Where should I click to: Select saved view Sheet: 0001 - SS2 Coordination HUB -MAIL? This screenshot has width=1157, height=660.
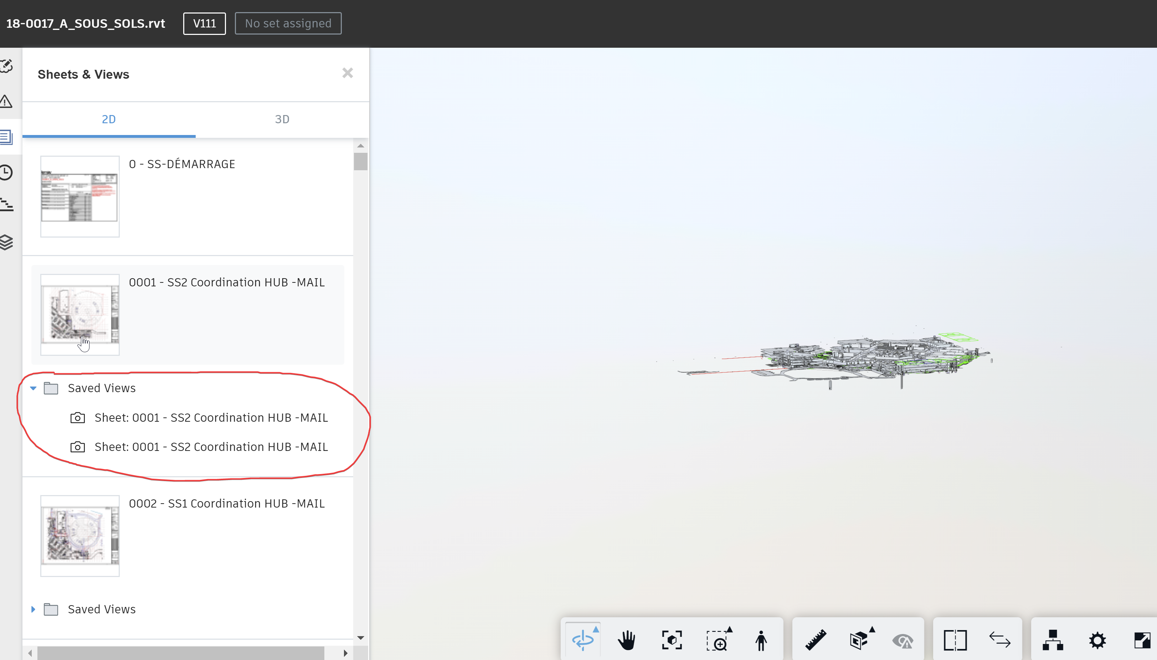pos(211,417)
